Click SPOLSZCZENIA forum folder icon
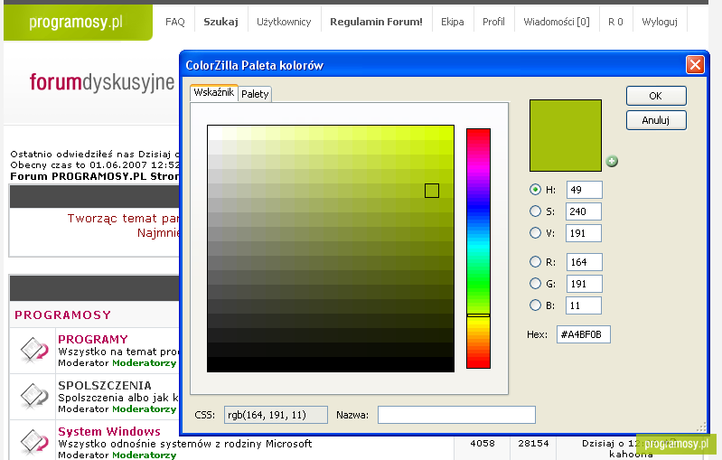The height and width of the screenshot is (460, 722). tap(33, 396)
